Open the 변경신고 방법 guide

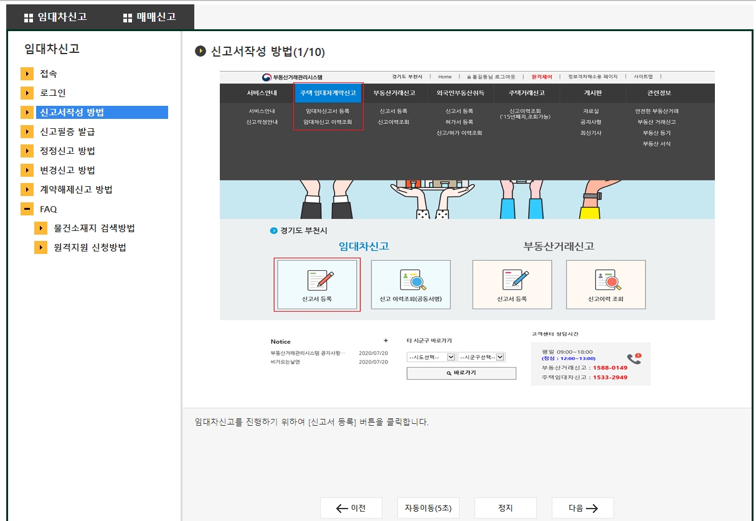click(67, 170)
